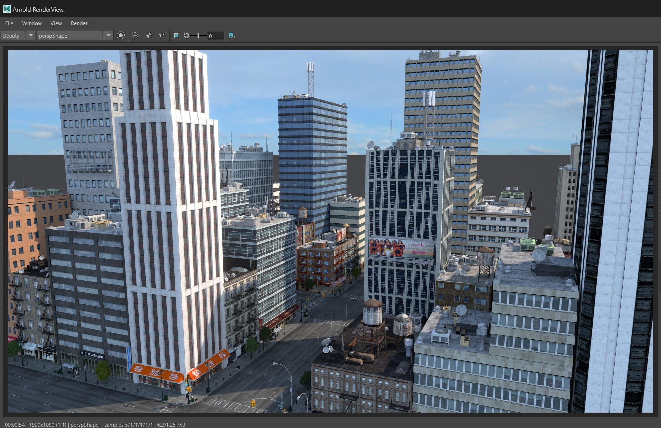This screenshot has height=428, width=661.
Task: Open the Beauty AOV selector
Action: (x=13, y=36)
